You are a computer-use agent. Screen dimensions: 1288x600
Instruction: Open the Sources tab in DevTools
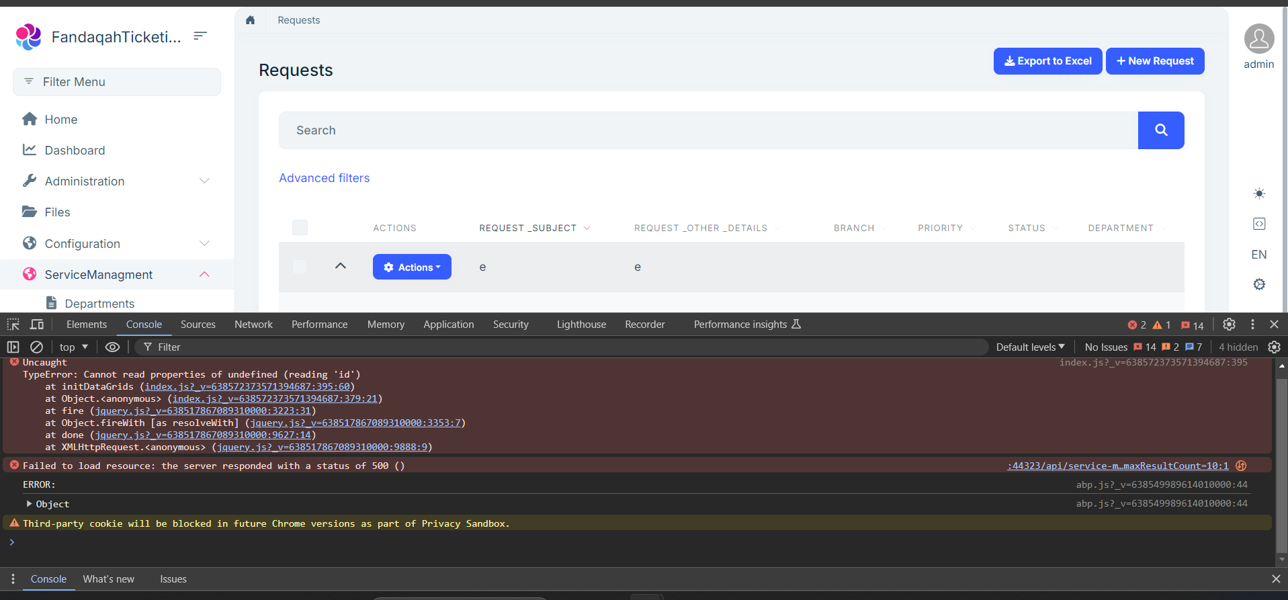(198, 325)
